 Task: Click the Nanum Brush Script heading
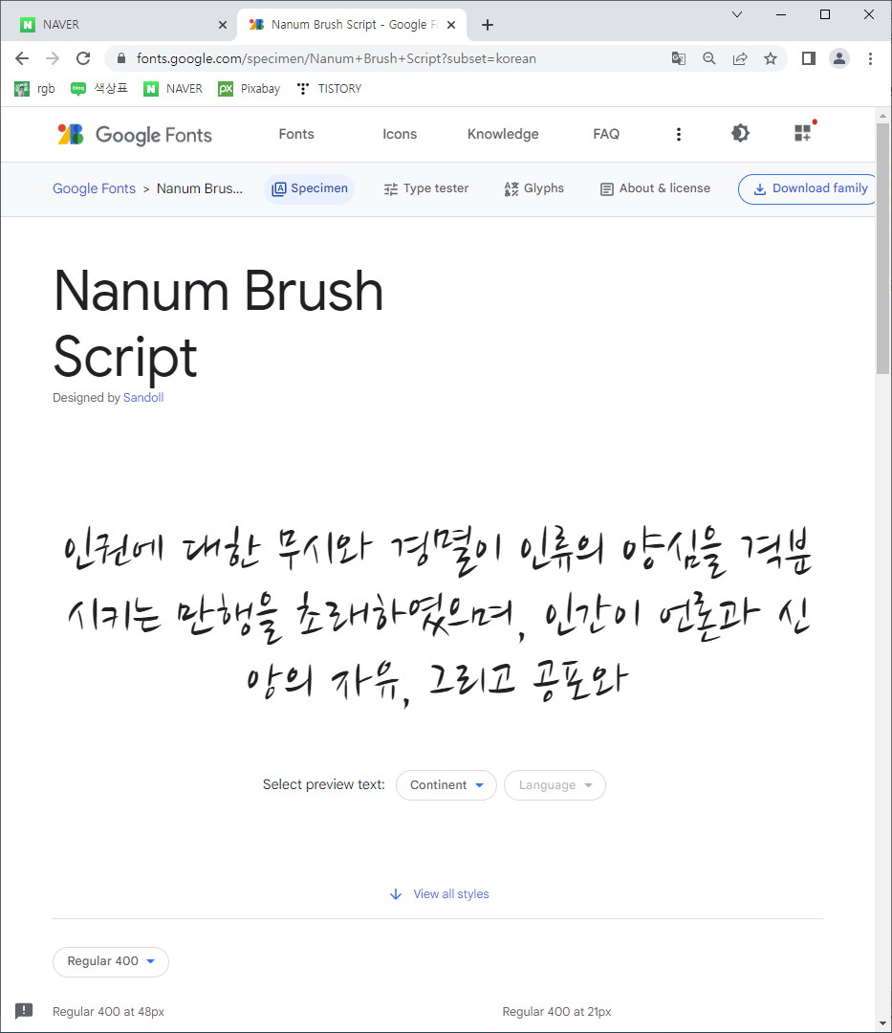(x=219, y=324)
